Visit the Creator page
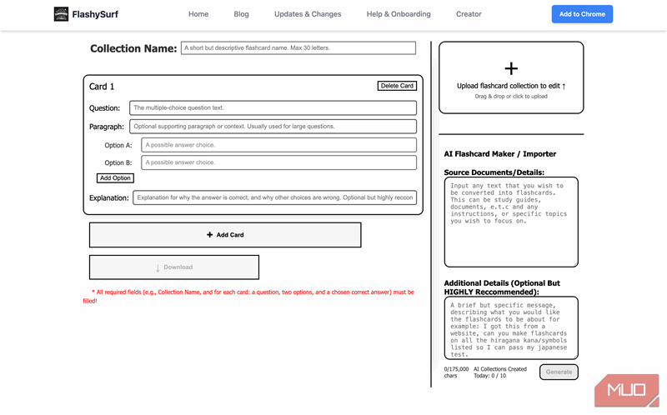This screenshot has width=667, height=415. (469, 14)
